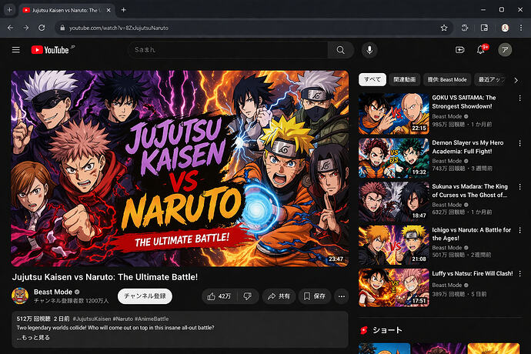531x354 pixels.
Task: Click the チャンネル登録者数 1200万人 subscriber count
Action: point(71,301)
